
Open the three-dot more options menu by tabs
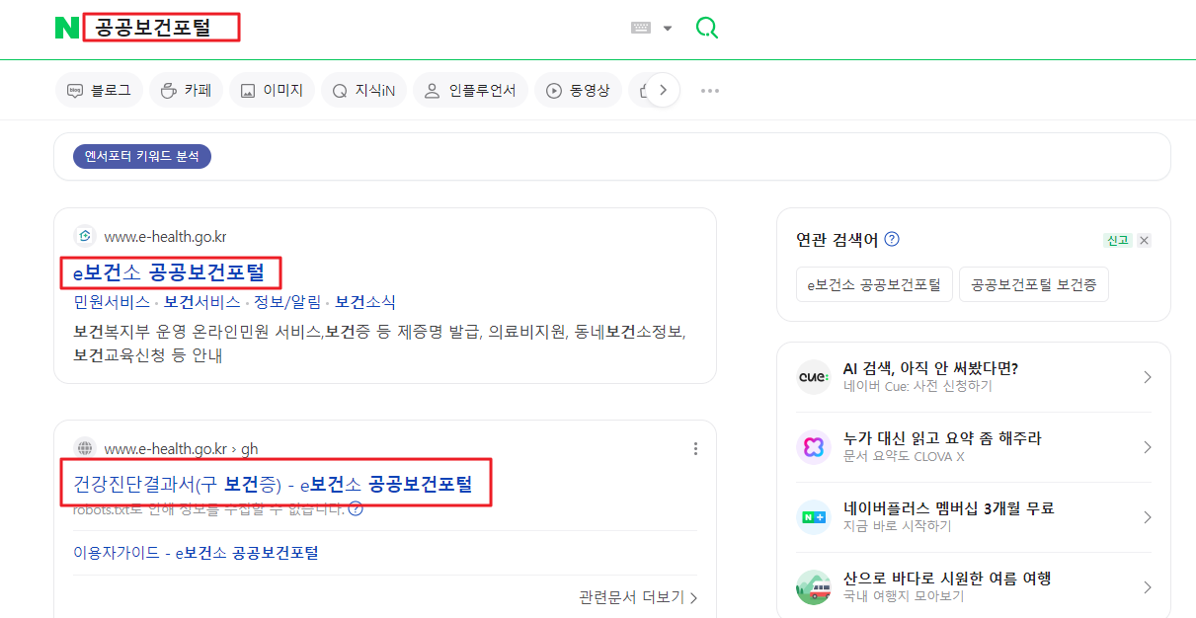coord(710,91)
